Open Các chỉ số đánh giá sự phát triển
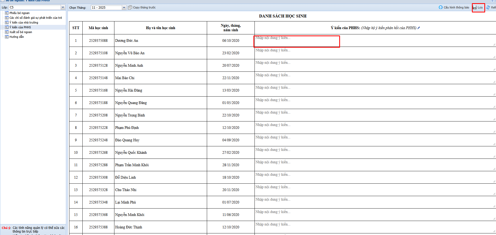 pos(36,18)
